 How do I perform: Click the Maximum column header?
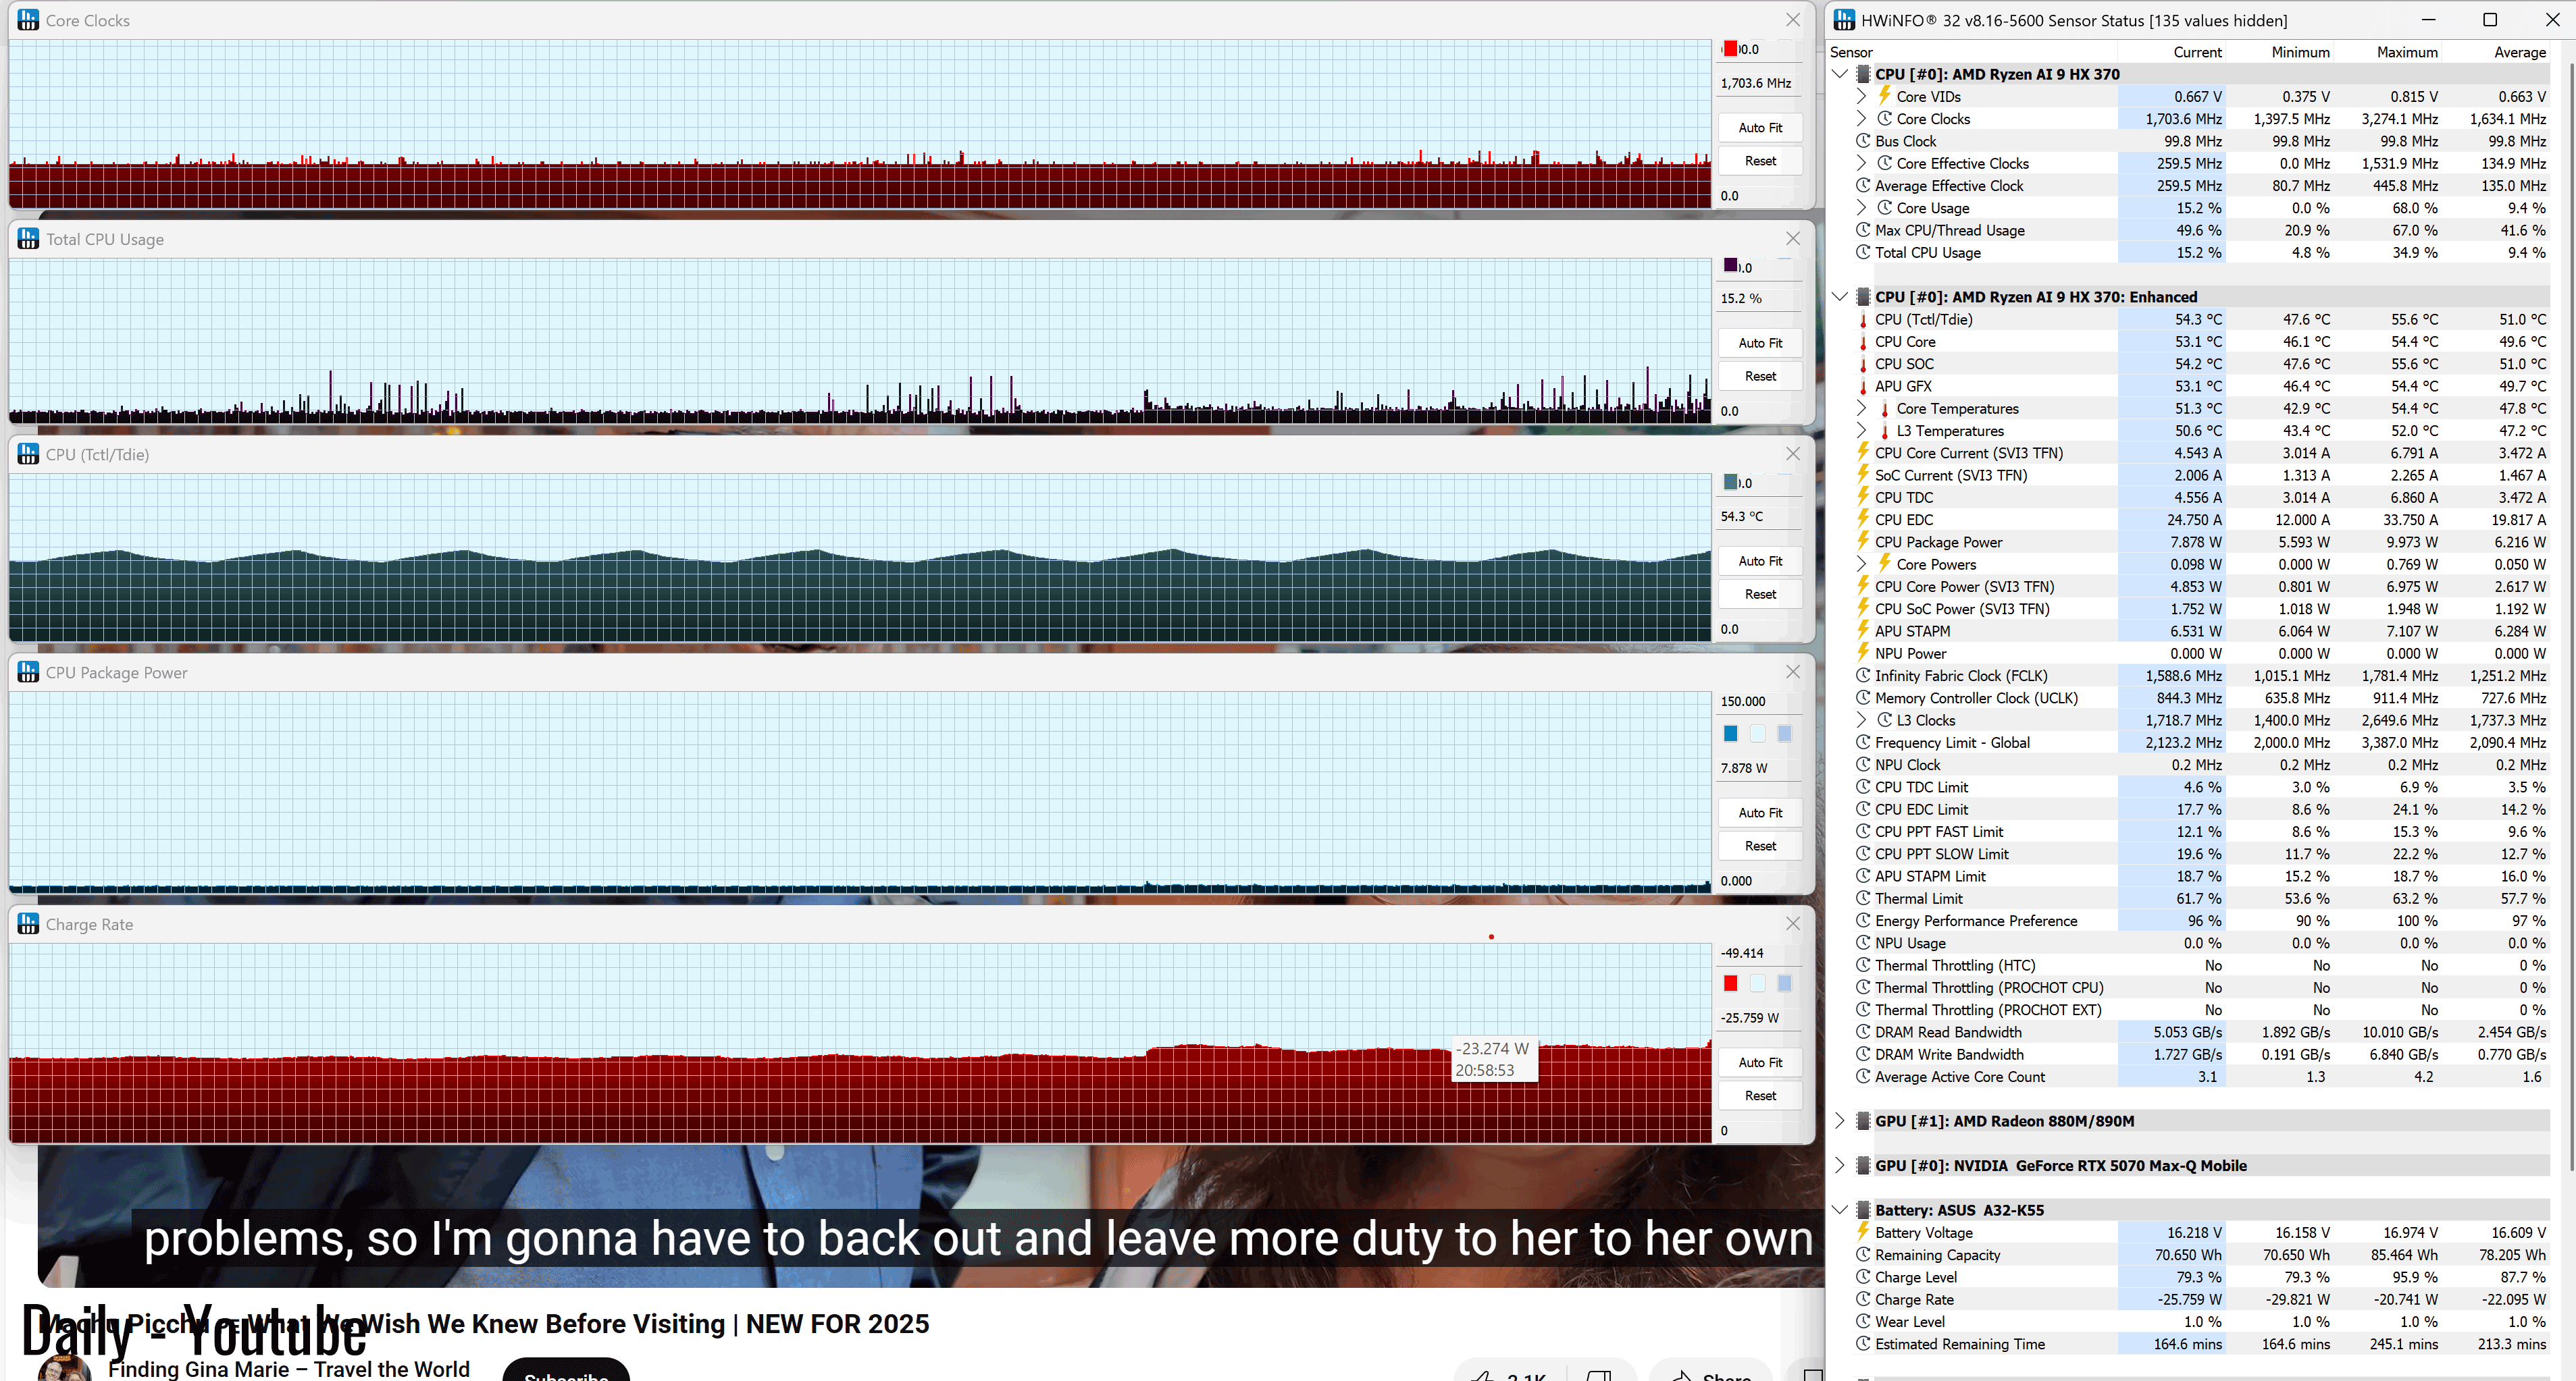pyautogui.click(x=2387, y=52)
